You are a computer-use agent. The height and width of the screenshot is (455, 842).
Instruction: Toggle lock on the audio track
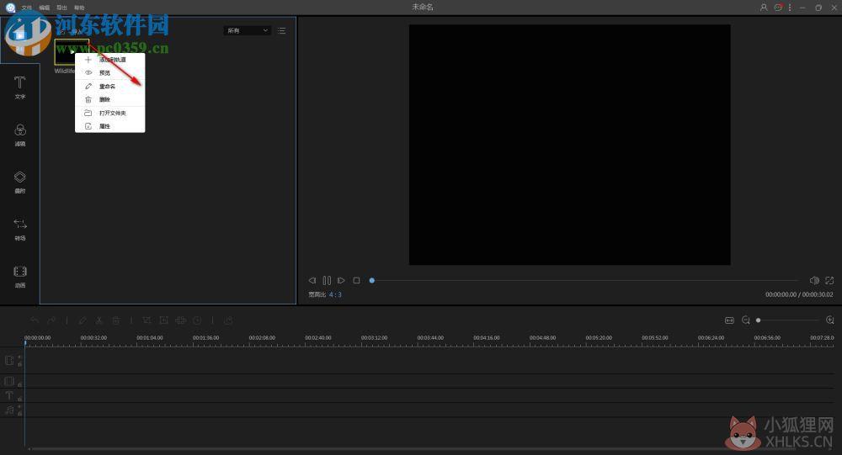(x=20, y=414)
